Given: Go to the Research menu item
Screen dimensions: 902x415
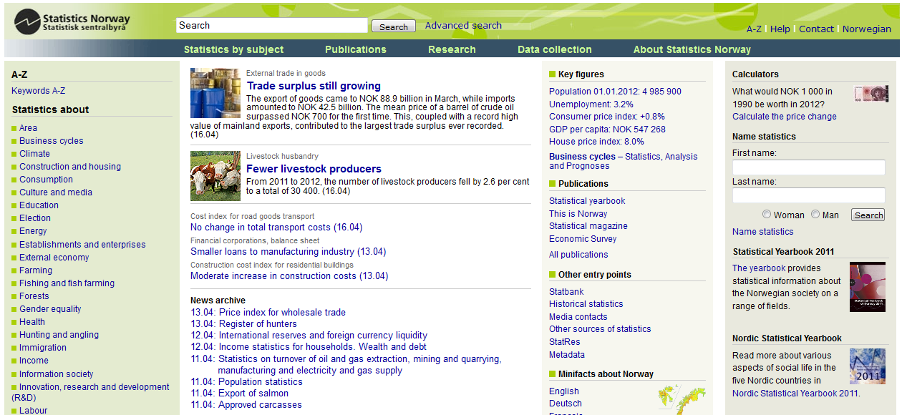Looking at the screenshot, I should [x=452, y=49].
